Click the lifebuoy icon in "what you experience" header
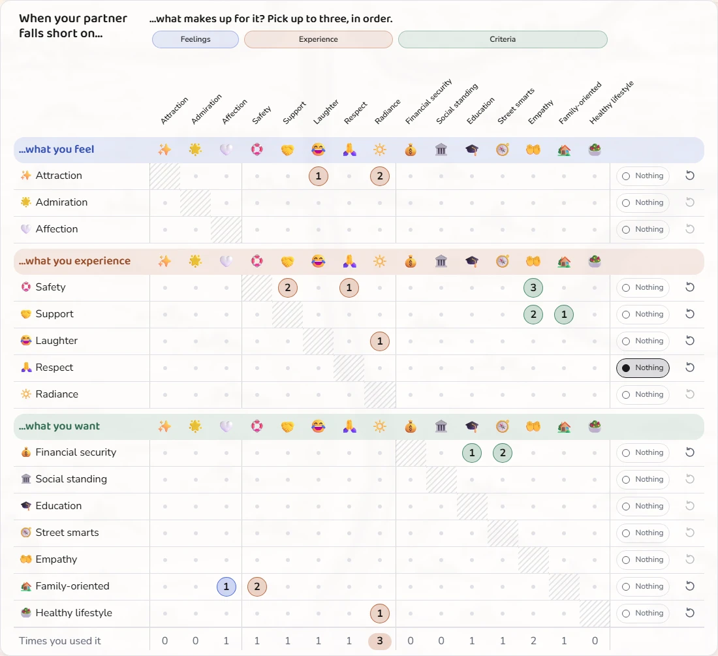 tap(257, 261)
